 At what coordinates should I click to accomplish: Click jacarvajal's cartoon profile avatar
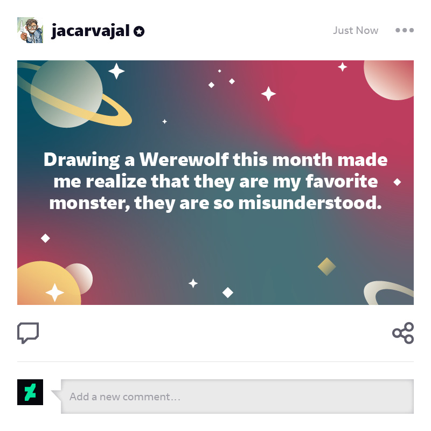[30, 30]
